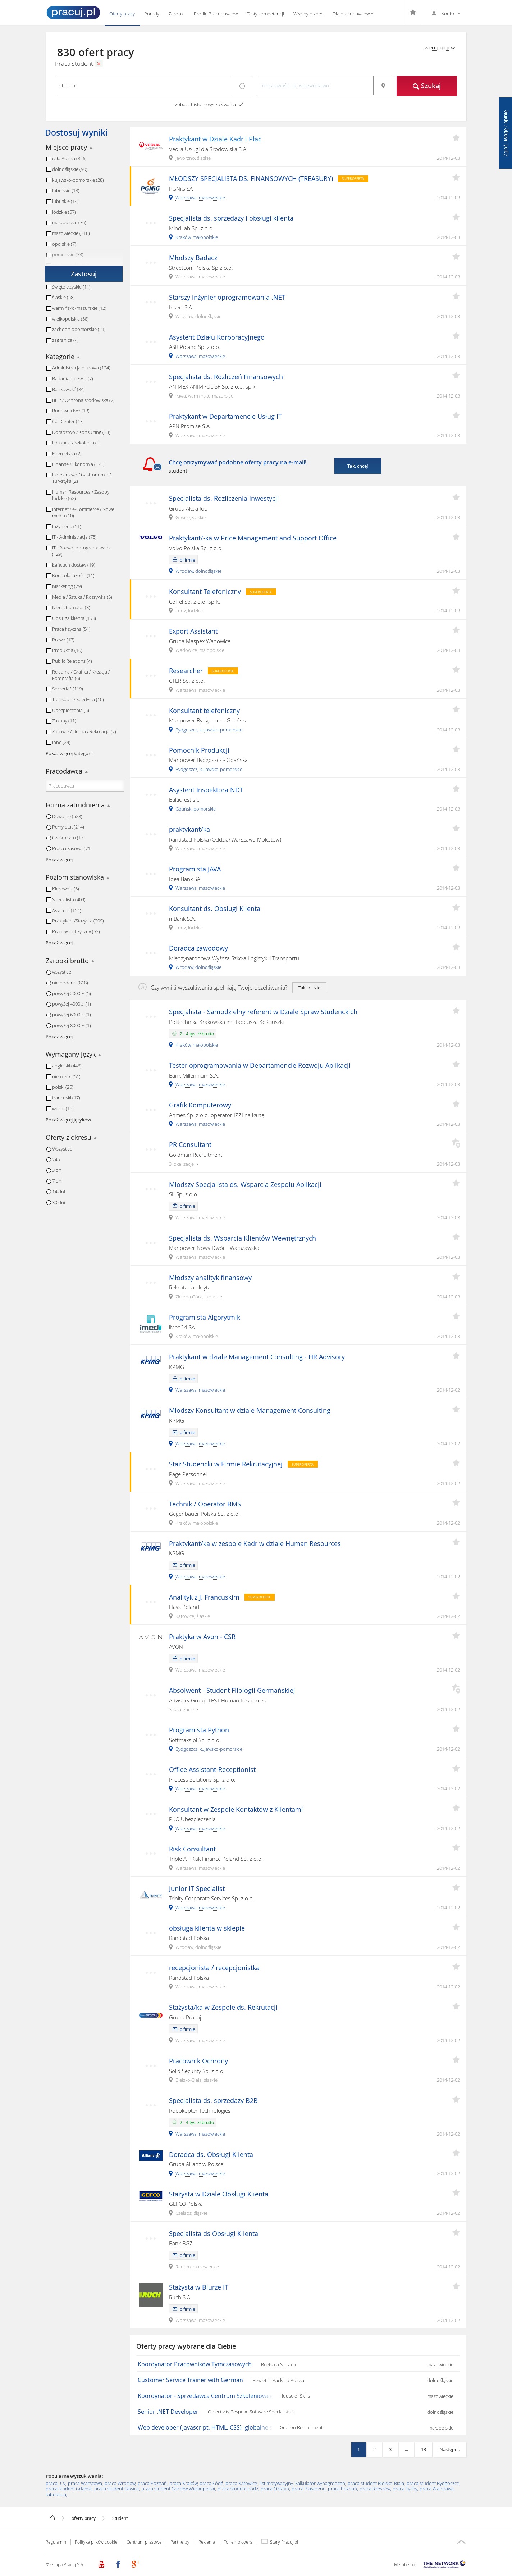
Task: Tick the Bankowość category checkbox
Action: 48,389
